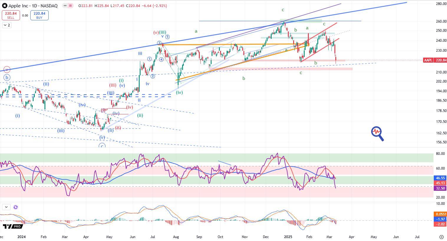This screenshot has height=241, width=447.
Task: Open chart settings hexagon icon at bottom right
Action: click(x=441, y=237)
